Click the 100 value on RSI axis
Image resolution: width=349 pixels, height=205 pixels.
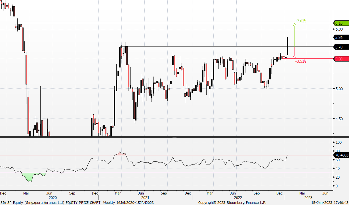338,142
